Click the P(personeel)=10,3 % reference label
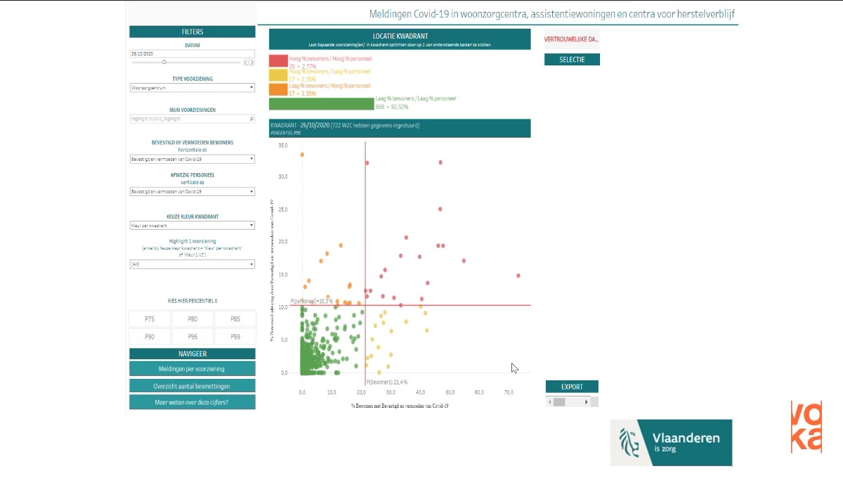843x478 pixels. 313,301
